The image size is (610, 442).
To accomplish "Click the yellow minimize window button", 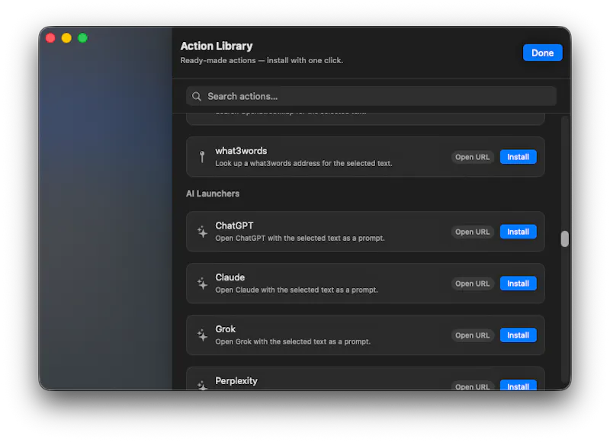I will click(66, 37).
